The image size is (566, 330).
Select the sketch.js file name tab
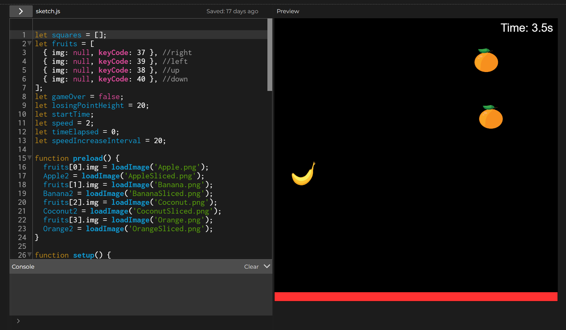[x=48, y=11]
